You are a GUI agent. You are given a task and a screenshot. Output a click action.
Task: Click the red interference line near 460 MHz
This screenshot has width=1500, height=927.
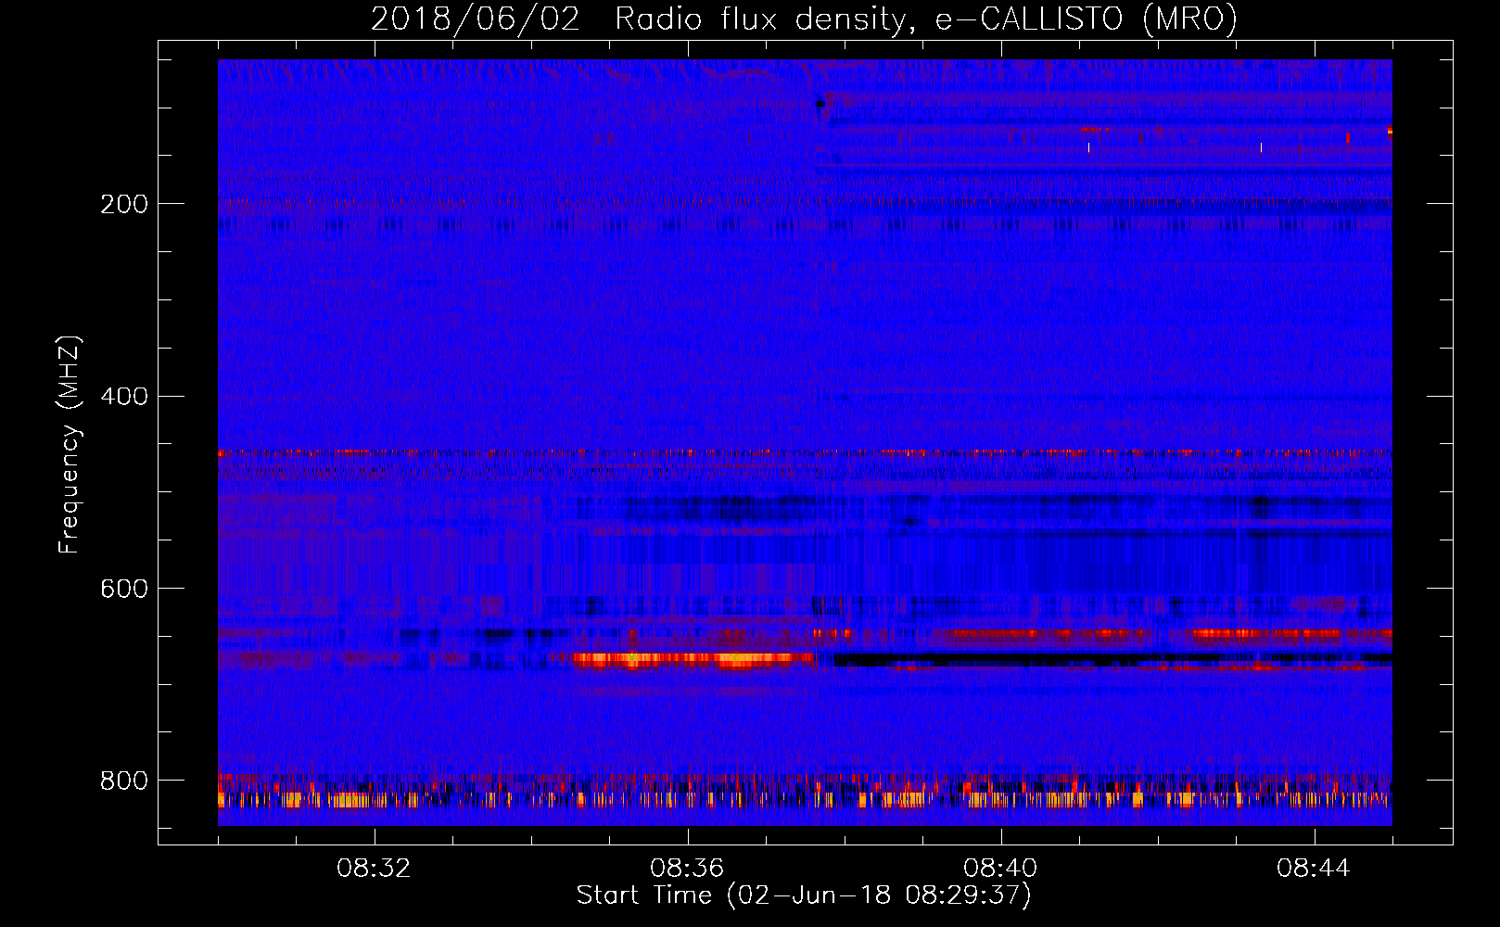point(805,453)
